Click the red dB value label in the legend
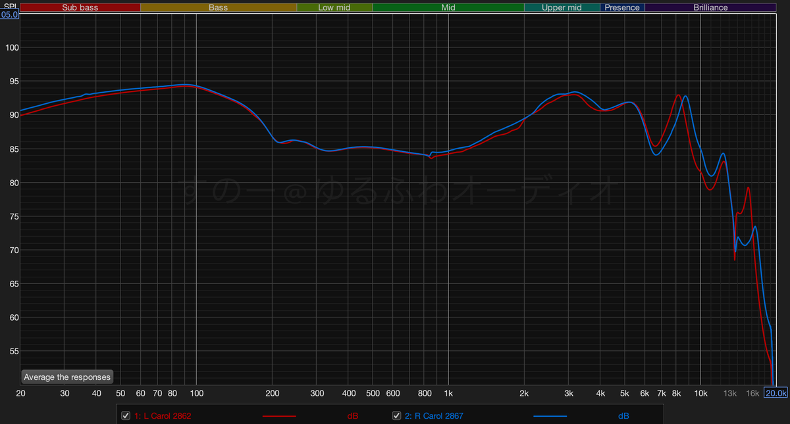Image resolution: width=790 pixels, height=424 pixels. 353,416
